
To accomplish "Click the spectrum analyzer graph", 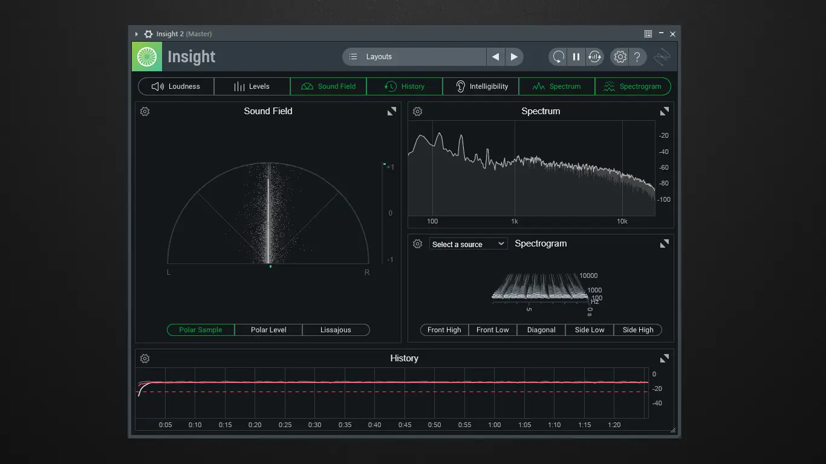I will coord(532,168).
